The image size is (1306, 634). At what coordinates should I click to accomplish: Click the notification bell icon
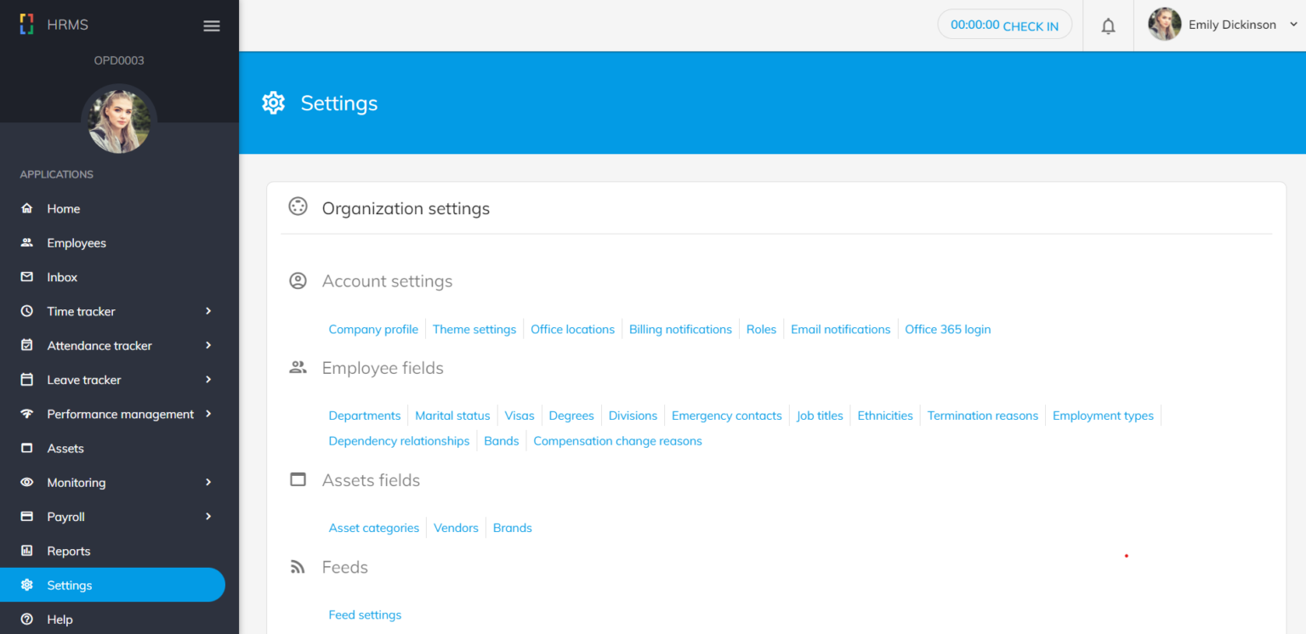coord(1108,25)
